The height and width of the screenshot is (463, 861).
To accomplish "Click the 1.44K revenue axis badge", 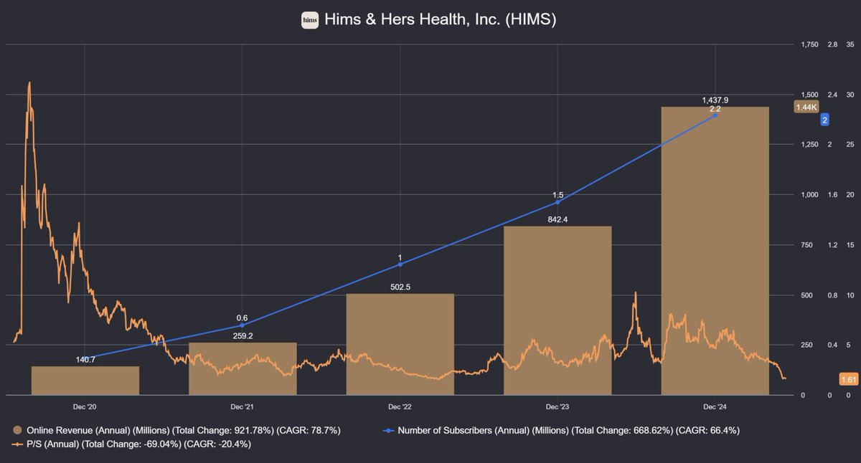I will [x=806, y=107].
